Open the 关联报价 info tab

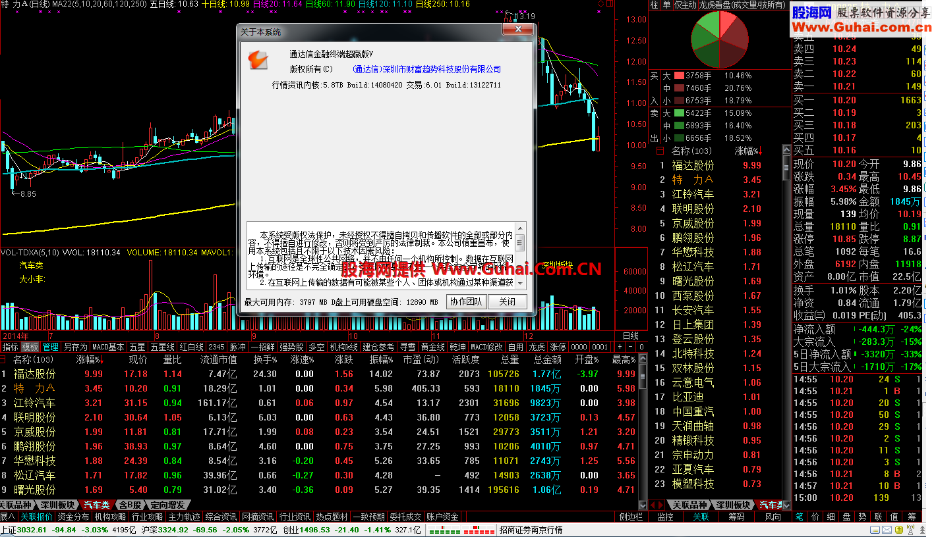pos(36,517)
